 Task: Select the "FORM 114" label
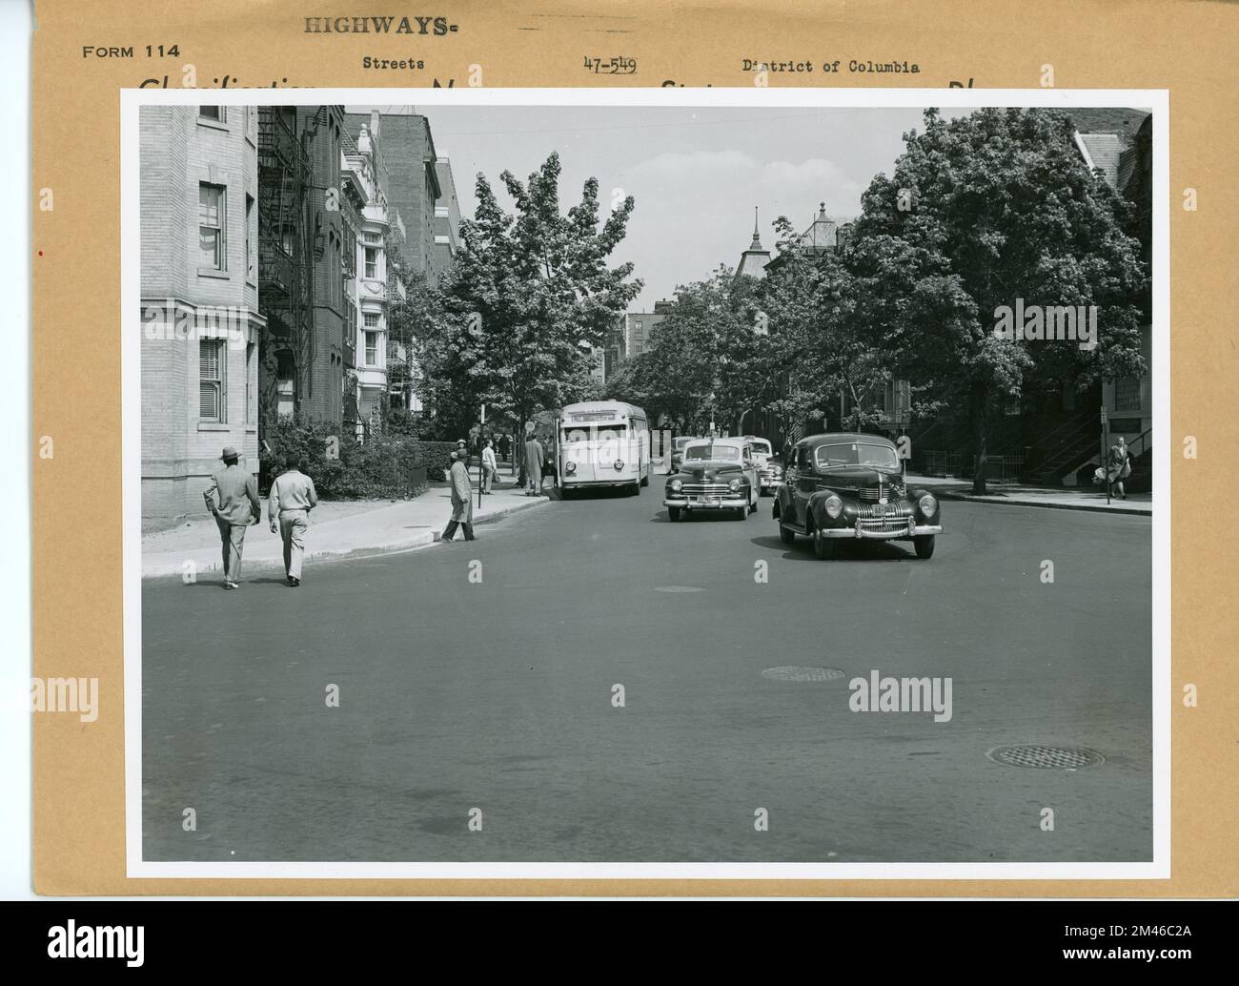[131, 51]
